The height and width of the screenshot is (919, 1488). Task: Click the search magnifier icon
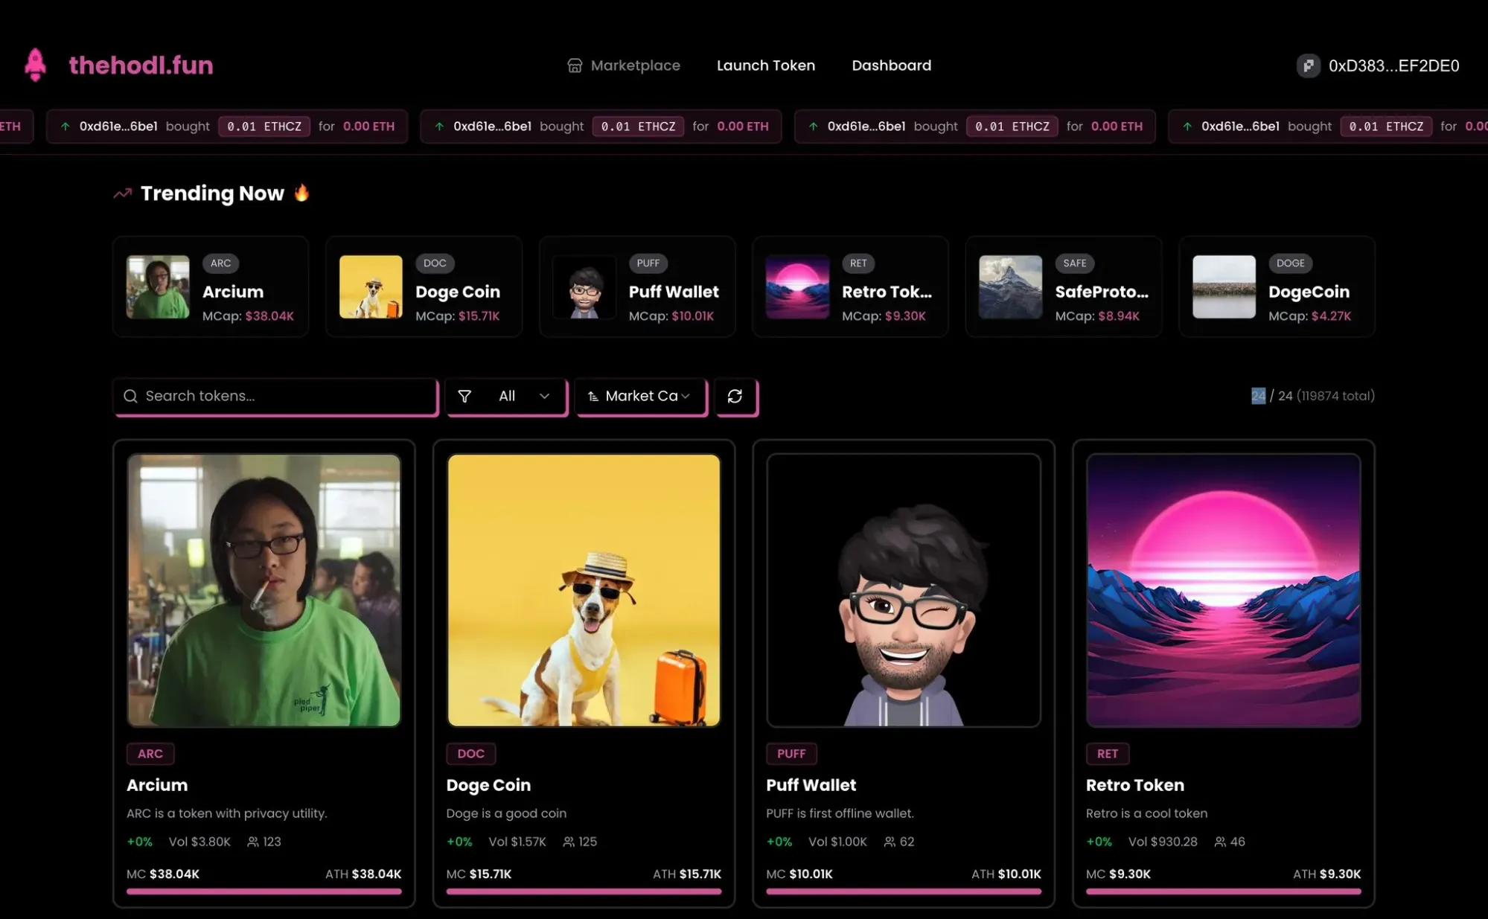coord(130,397)
